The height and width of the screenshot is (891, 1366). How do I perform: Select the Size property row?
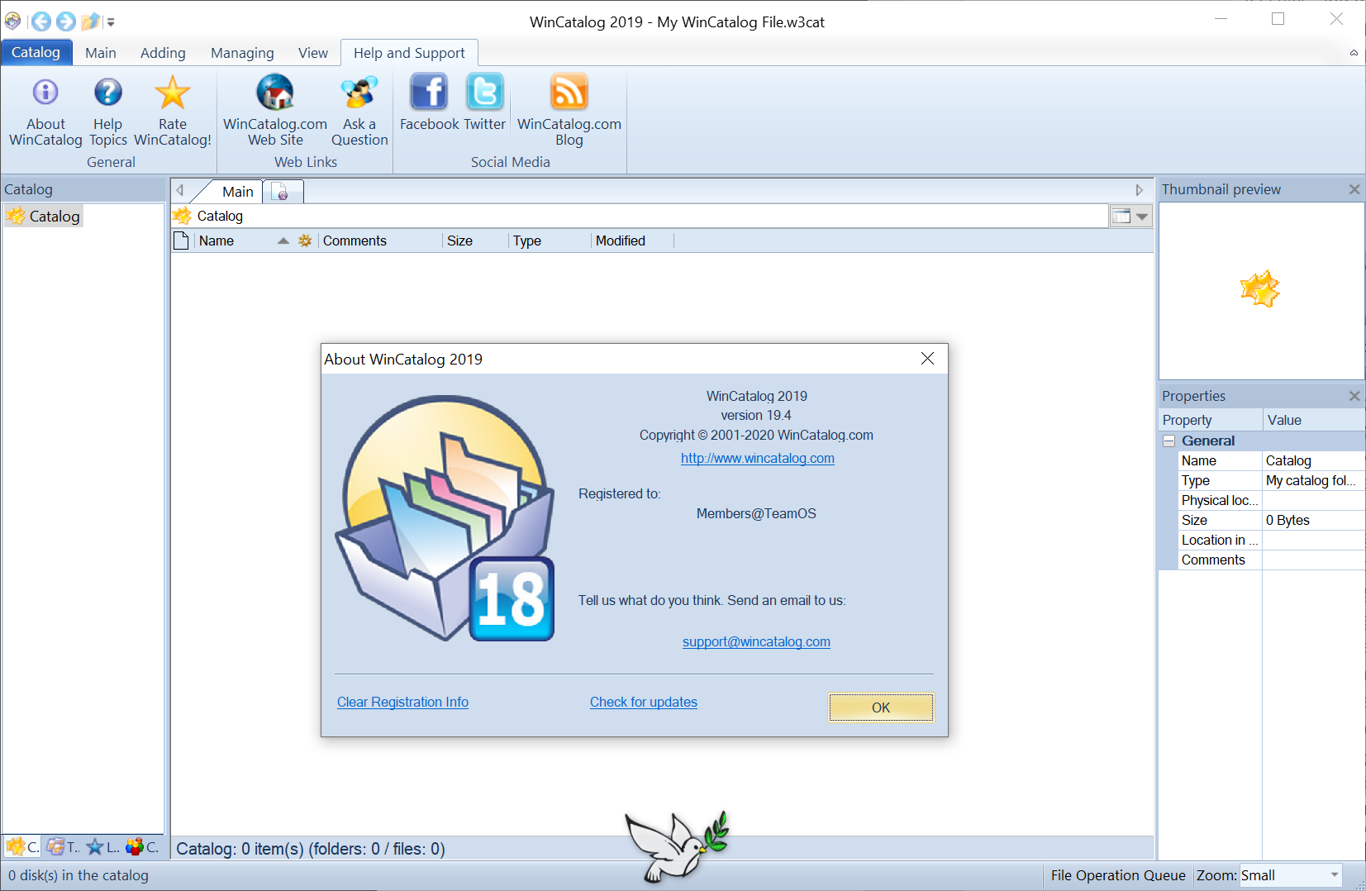tap(1271, 520)
